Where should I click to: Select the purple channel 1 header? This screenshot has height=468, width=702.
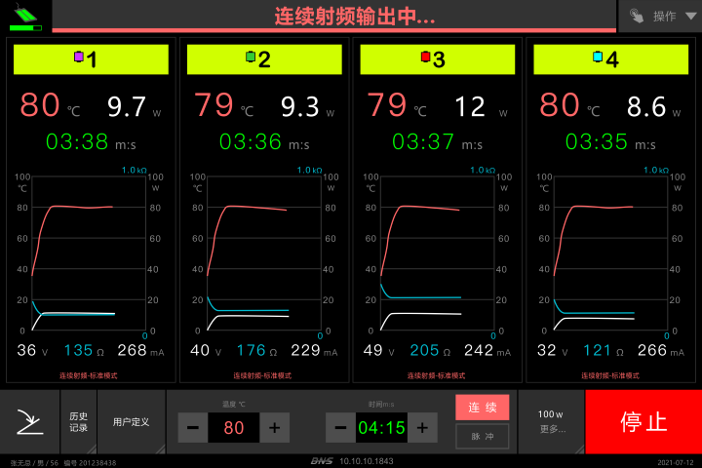(x=91, y=59)
